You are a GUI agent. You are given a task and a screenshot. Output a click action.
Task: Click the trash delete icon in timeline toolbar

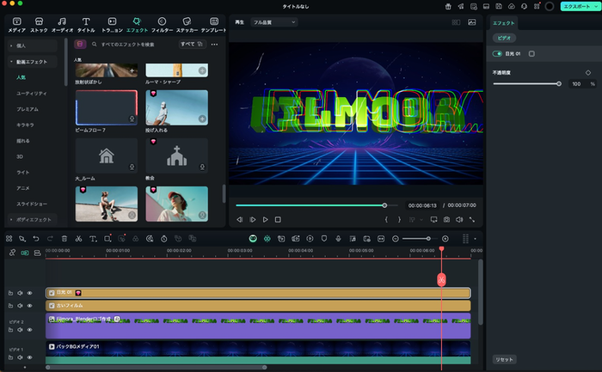64,238
